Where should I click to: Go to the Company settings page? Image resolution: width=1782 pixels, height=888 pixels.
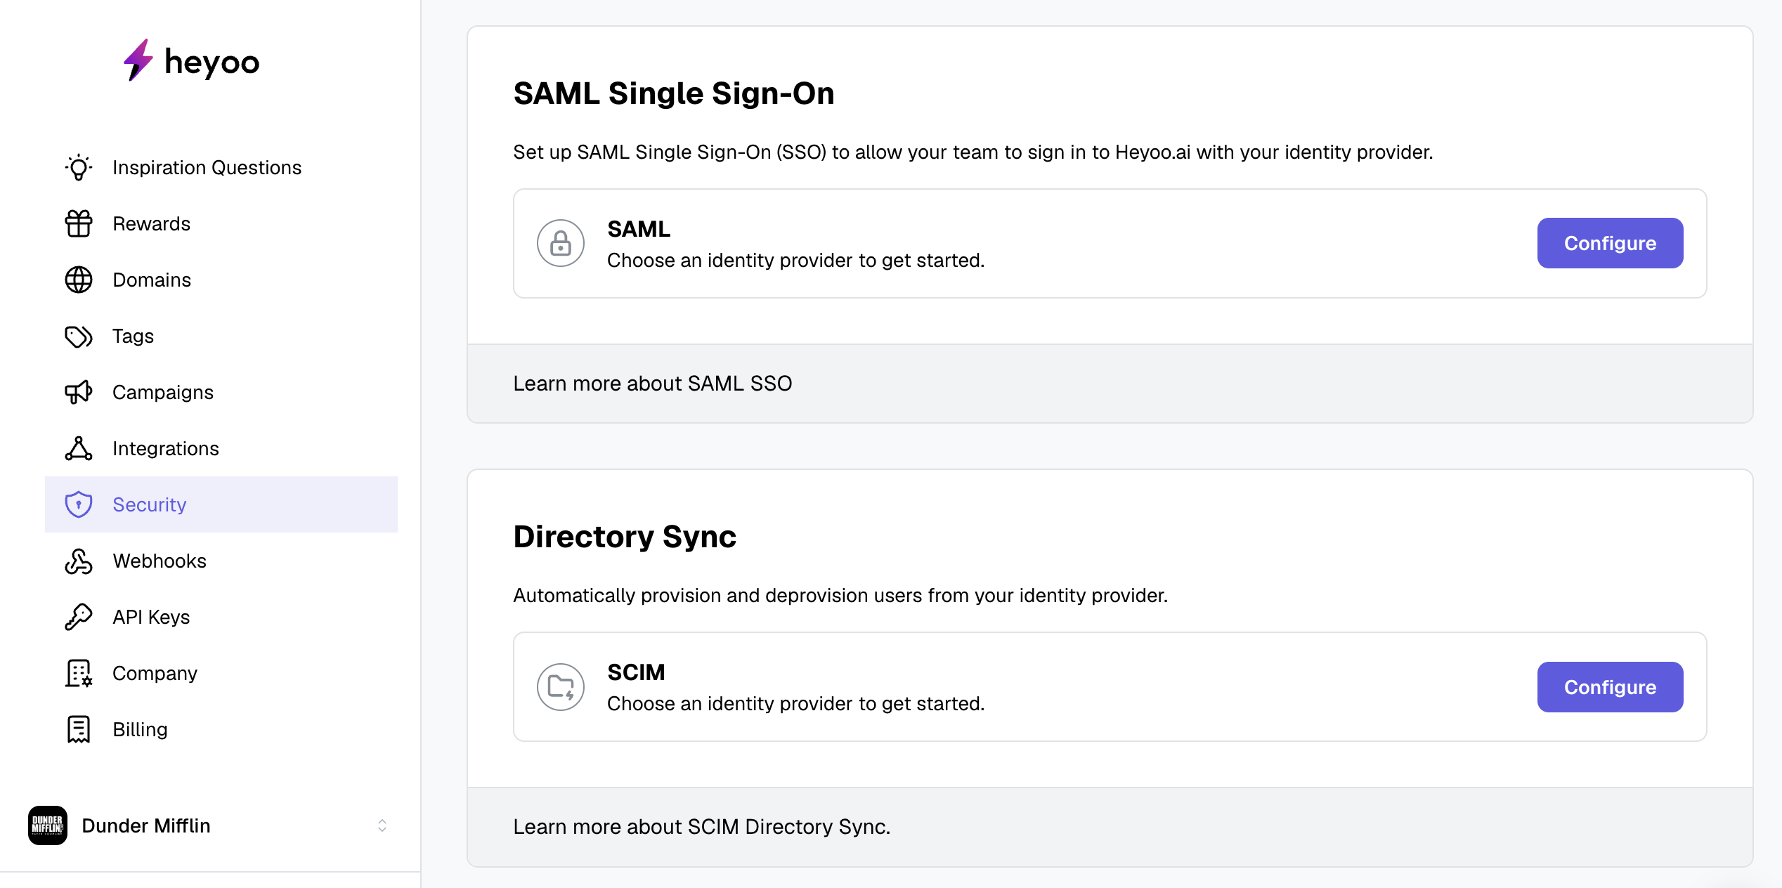pyautogui.click(x=155, y=673)
